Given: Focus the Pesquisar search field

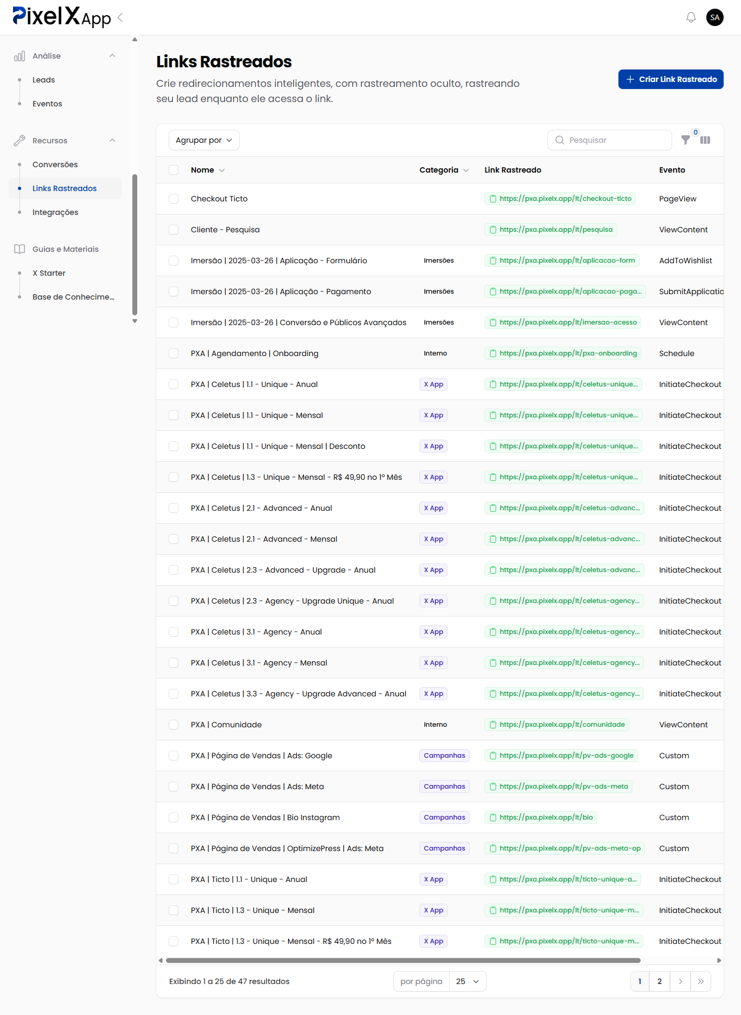Looking at the screenshot, I should point(610,140).
